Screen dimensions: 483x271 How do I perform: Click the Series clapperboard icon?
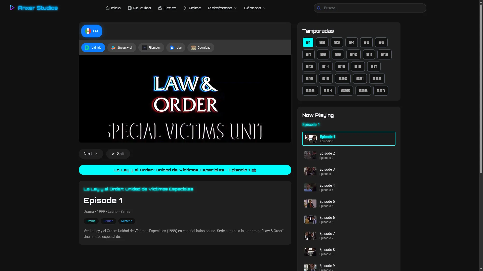pos(160,8)
